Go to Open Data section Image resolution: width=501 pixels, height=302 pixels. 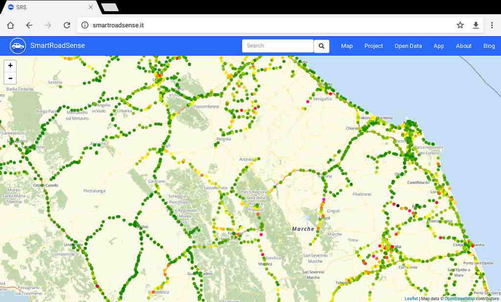click(408, 46)
